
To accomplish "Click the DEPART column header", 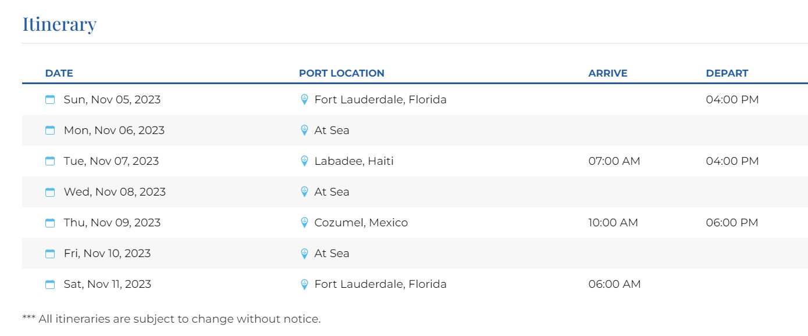I will click(727, 73).
